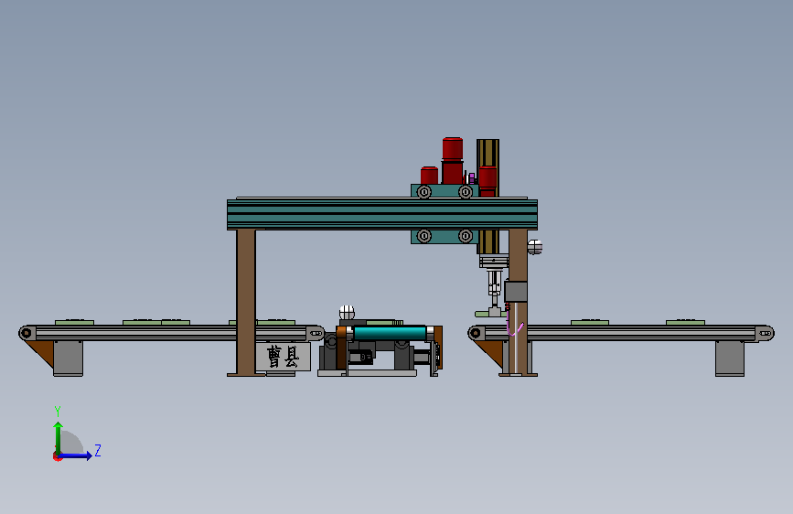Select the left brown gantry leg
This screenshot has height=514, width=793.
[x=246, y=302]
